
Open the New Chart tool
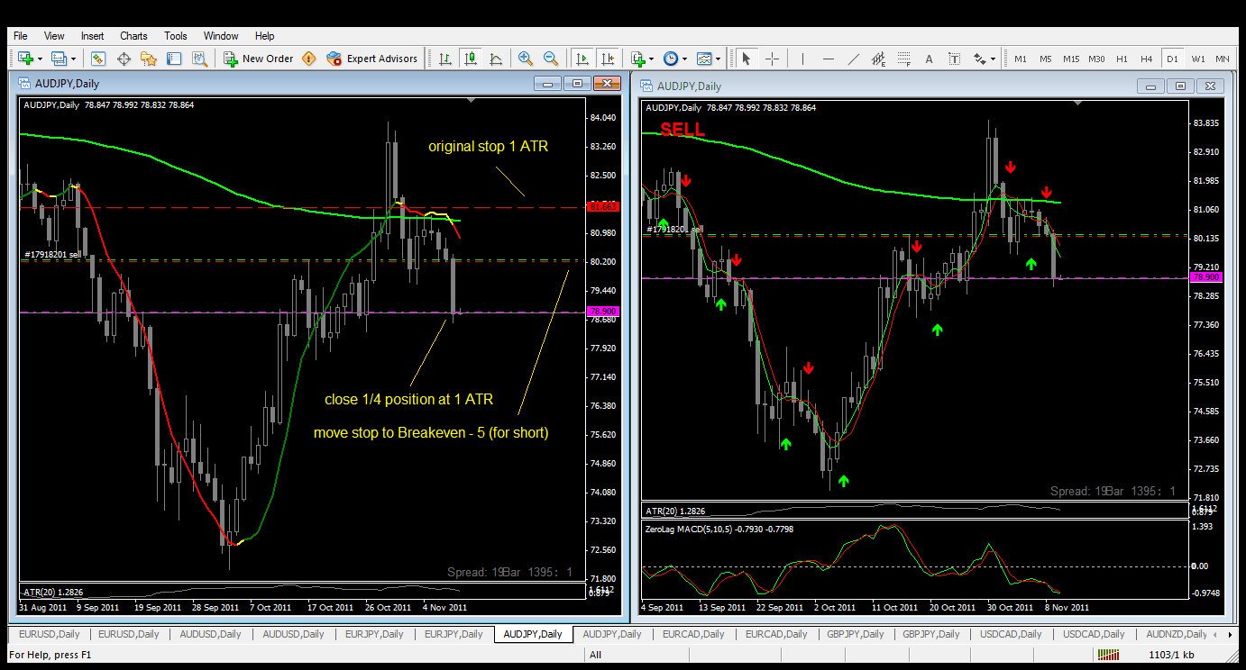click(x=24, y=59)
